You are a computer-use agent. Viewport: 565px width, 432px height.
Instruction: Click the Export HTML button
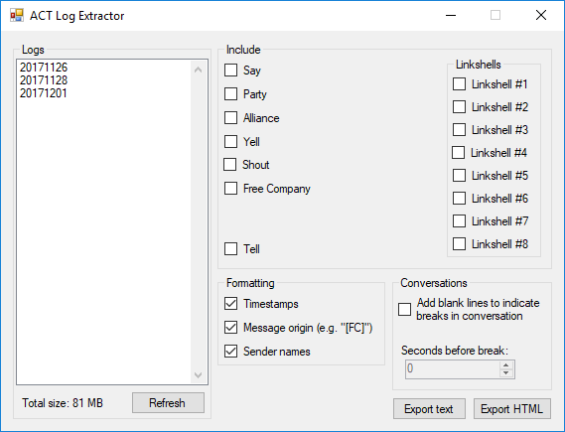tap(512, 409)
